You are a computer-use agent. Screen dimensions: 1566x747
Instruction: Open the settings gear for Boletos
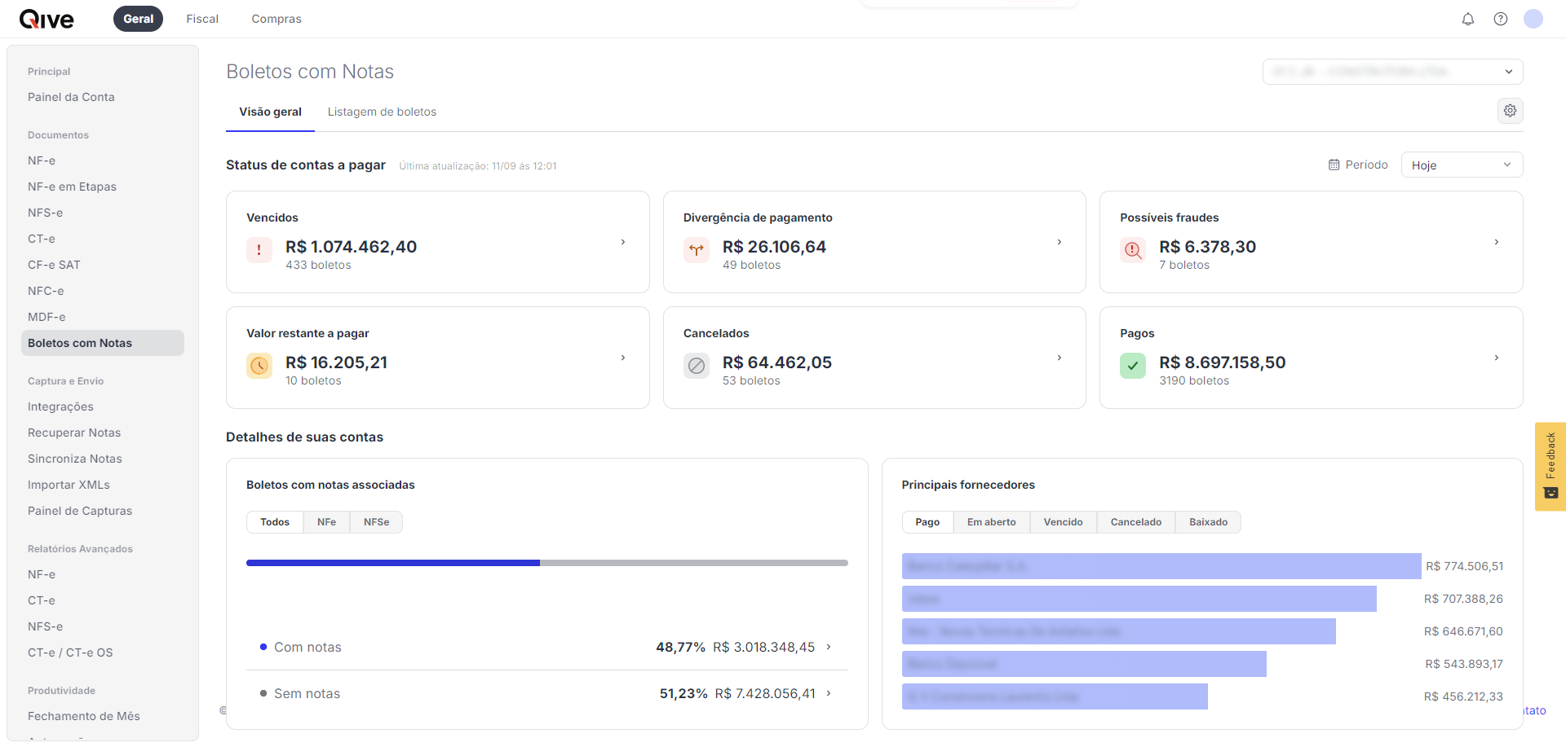point(1511,111)
